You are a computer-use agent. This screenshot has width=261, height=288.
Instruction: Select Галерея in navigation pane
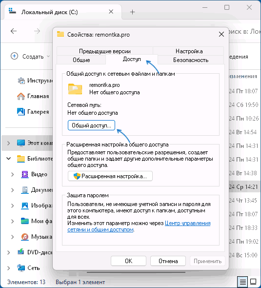click(x=38, y=112)
